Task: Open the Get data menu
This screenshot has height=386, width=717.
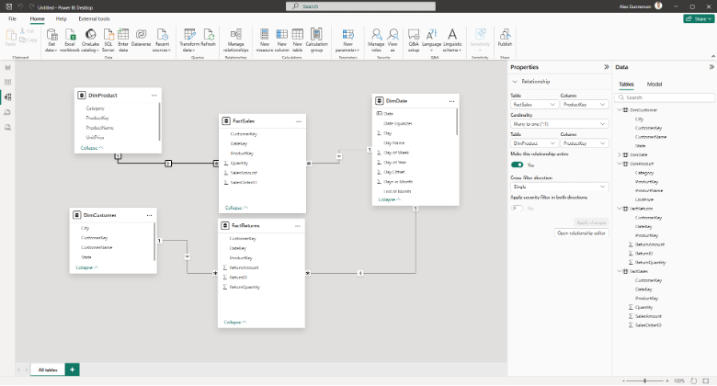Action: click(x=51, y=40)
